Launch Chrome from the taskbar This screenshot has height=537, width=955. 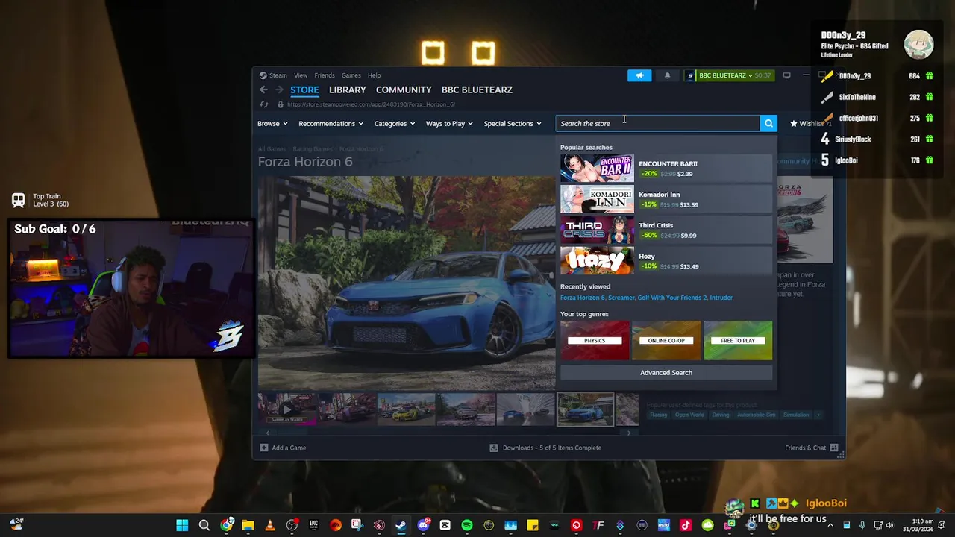click(226, 525)
